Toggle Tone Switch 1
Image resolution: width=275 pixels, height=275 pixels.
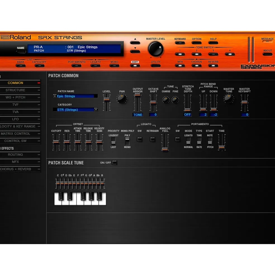[x=180, y=54]
